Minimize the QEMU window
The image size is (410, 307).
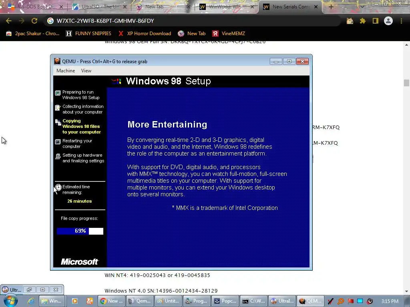276,61
